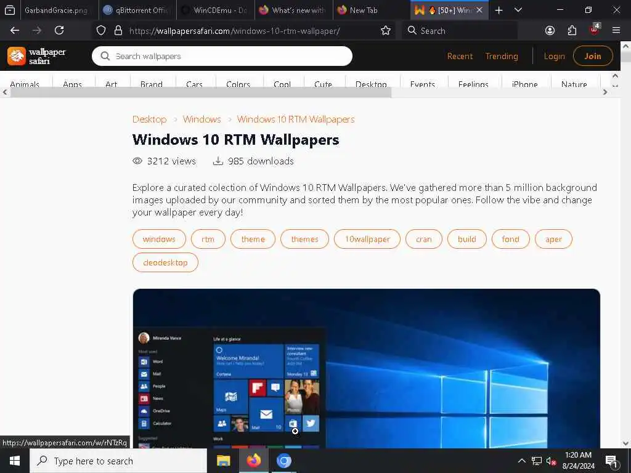631x473 pixels.
Task: Open the Cool category
Action: [282, 84]
